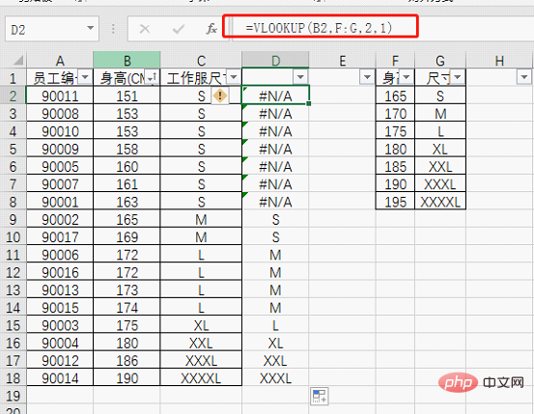Select column G header

pos(440,60)
